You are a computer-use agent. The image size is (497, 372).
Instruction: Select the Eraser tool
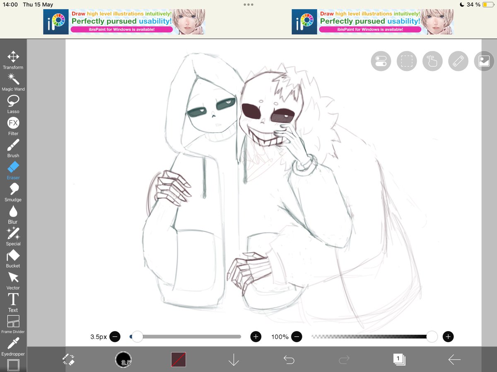(13, 171)
